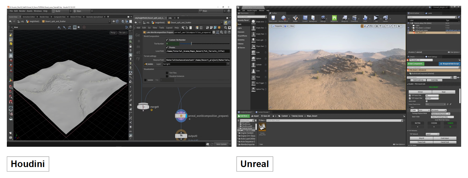468x178 pixels.
Task: Select the unreal_worldcomposition_prepare1 node
Action: pos(181,116)
